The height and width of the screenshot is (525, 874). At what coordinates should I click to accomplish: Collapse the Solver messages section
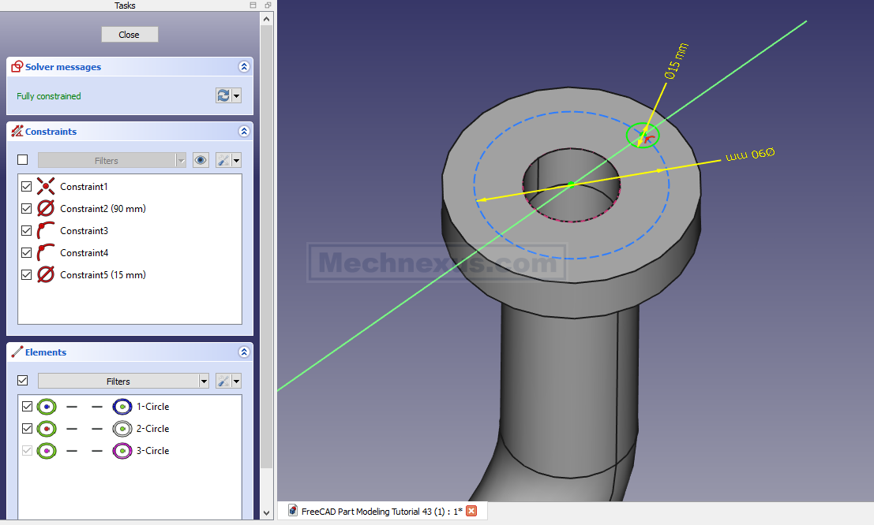pyautogui.click(x=244, y=67)
